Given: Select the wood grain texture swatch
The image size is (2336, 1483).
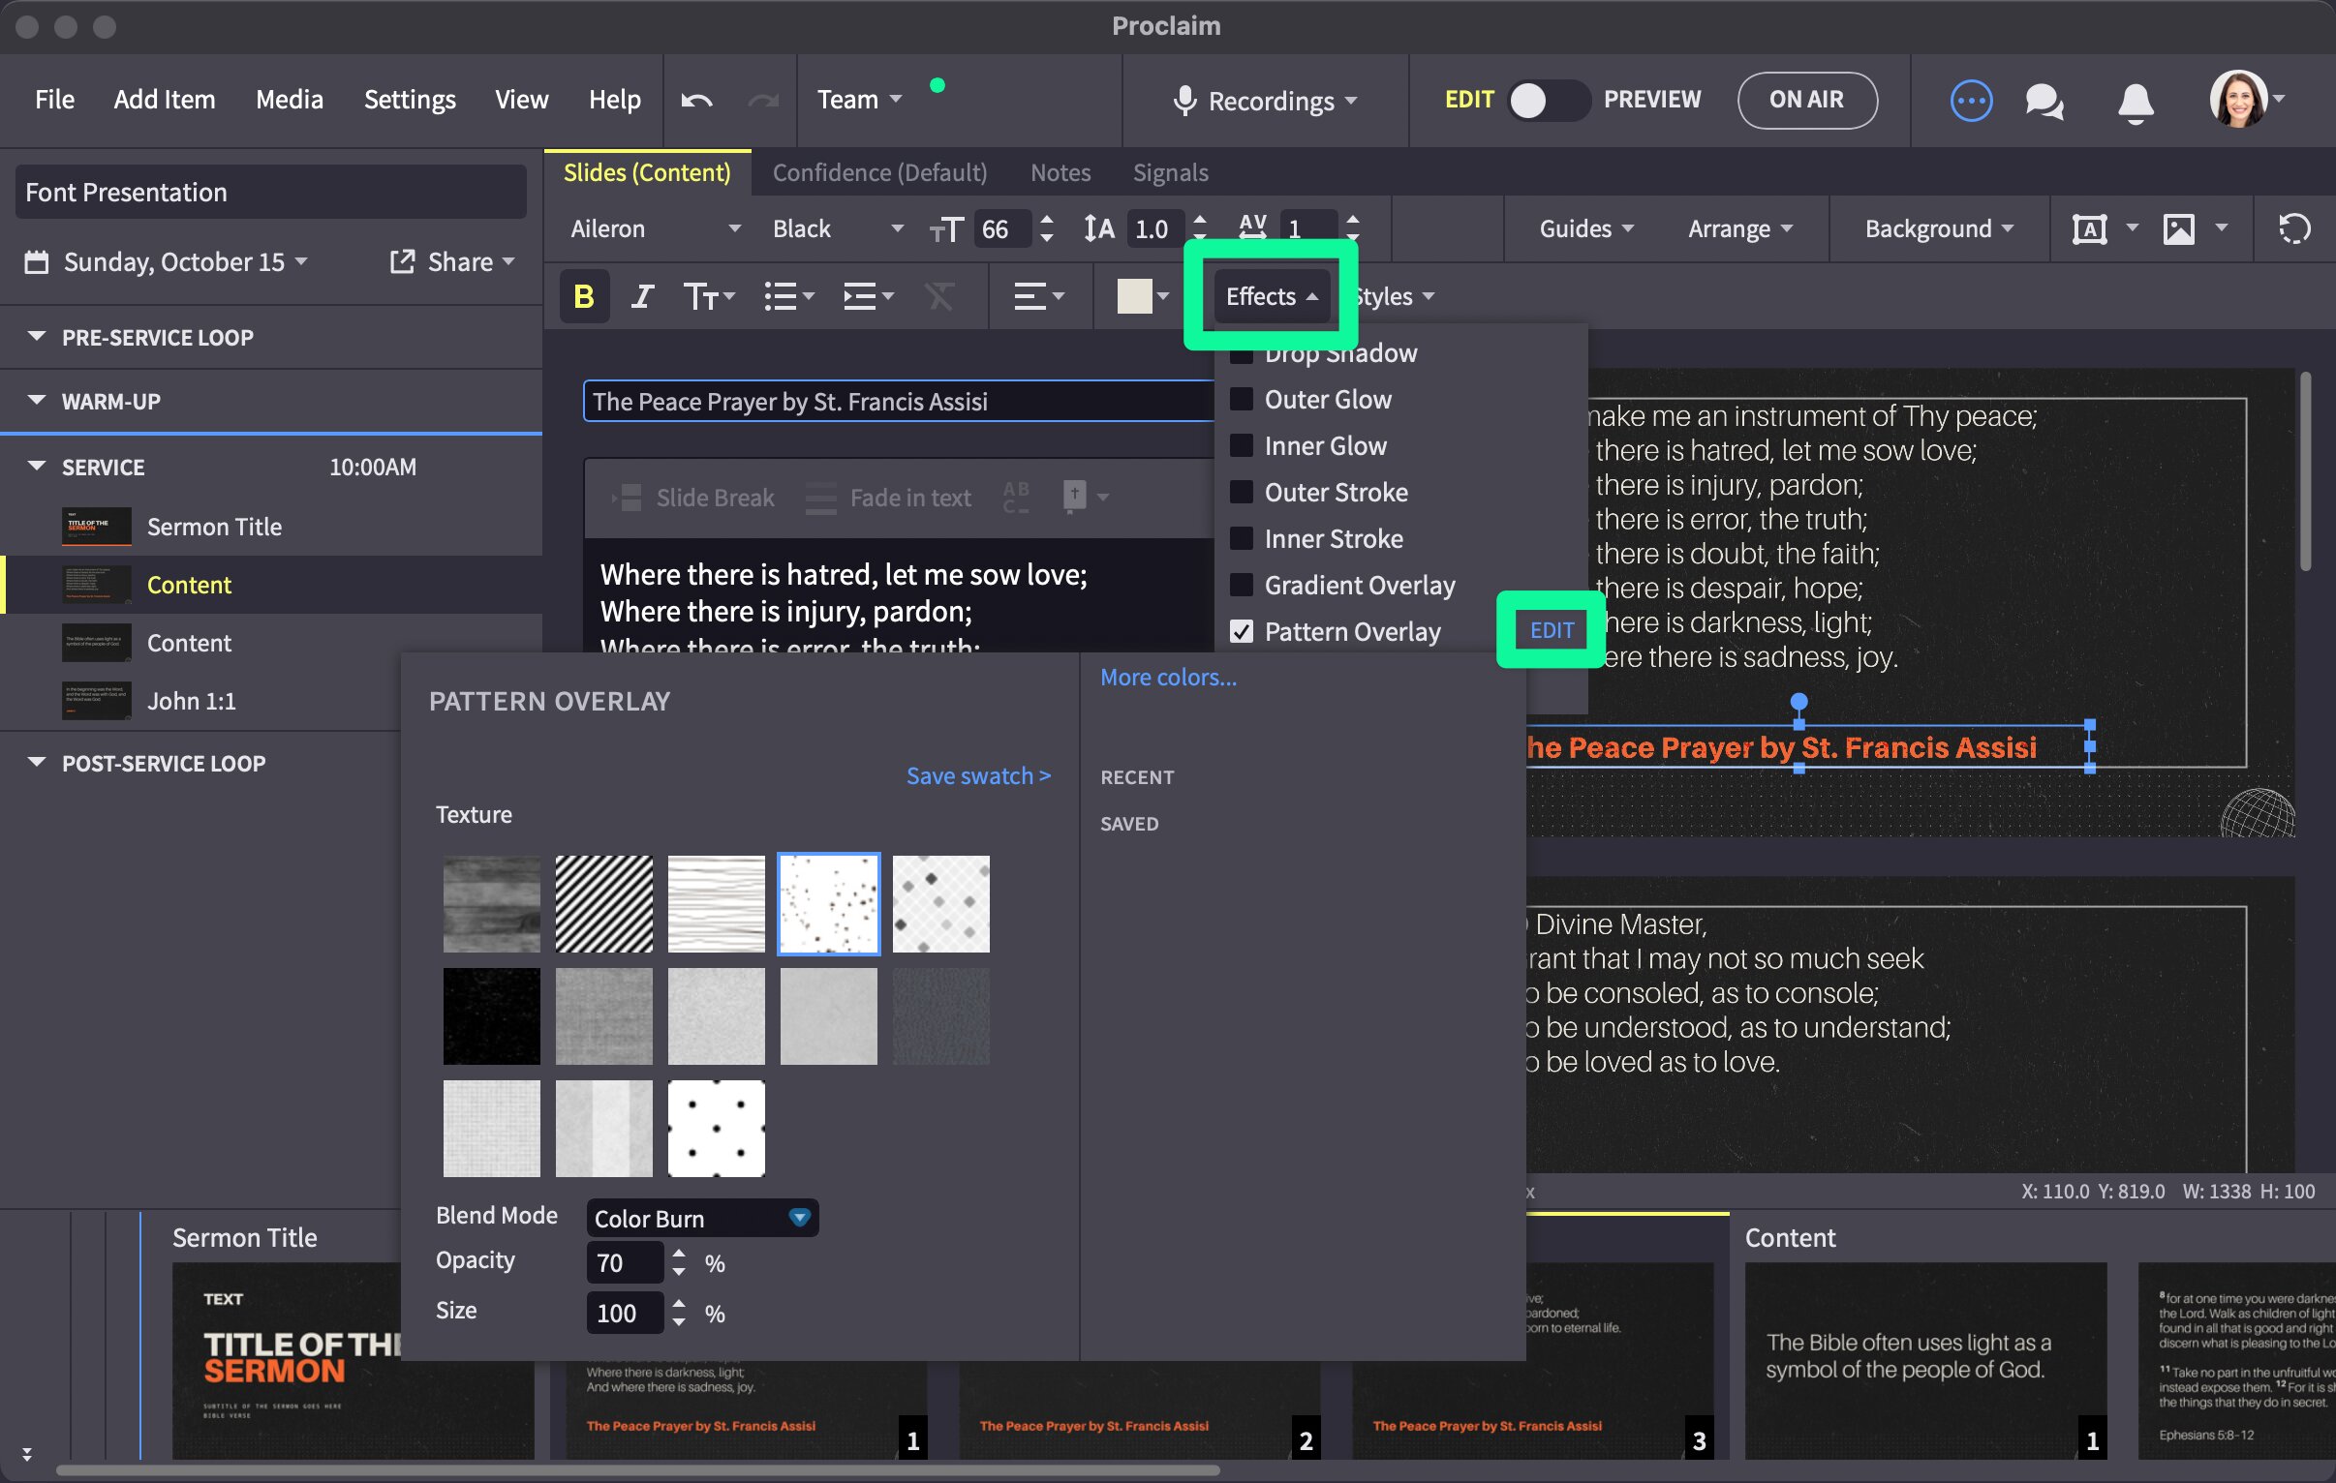Looking at the screenshot, I should click(491, 904).
